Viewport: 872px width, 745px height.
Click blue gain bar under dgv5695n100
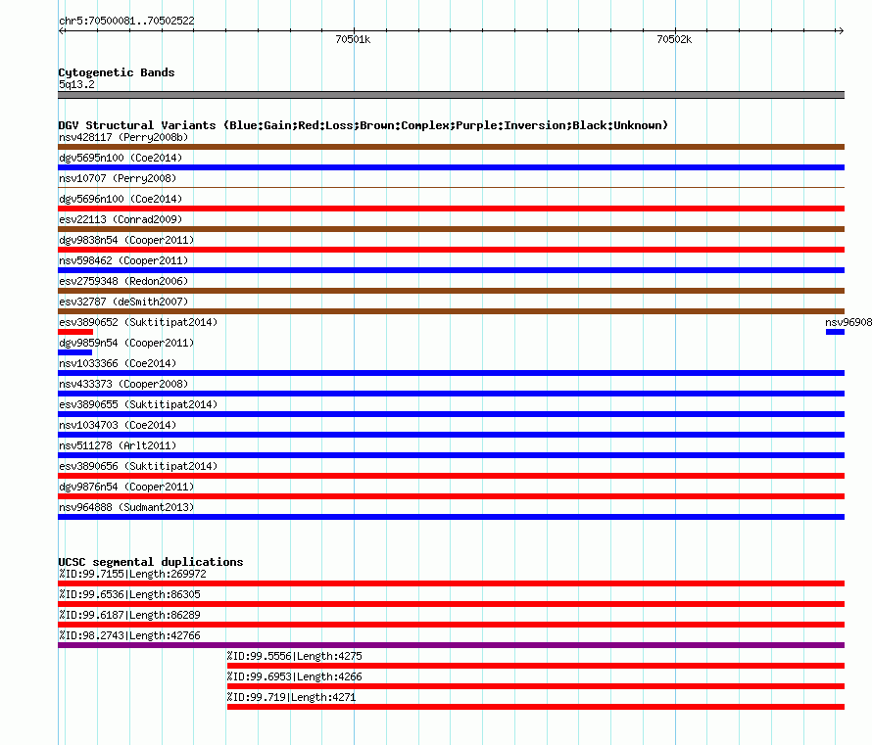[x=451, y=167]
